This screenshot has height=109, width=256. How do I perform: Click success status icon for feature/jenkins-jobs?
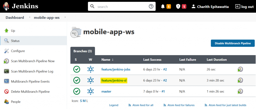click(77, 69)
